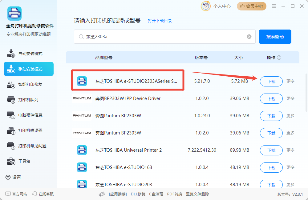Click the megaphone announcement icon
308x200 pixels.
102,194
